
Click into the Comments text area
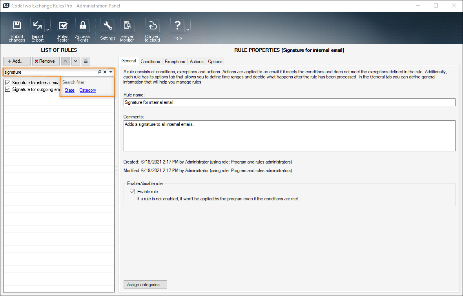(290, 136)
